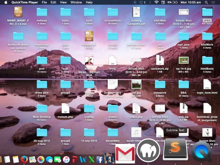Open the Help menu

(x=89, y=2)
